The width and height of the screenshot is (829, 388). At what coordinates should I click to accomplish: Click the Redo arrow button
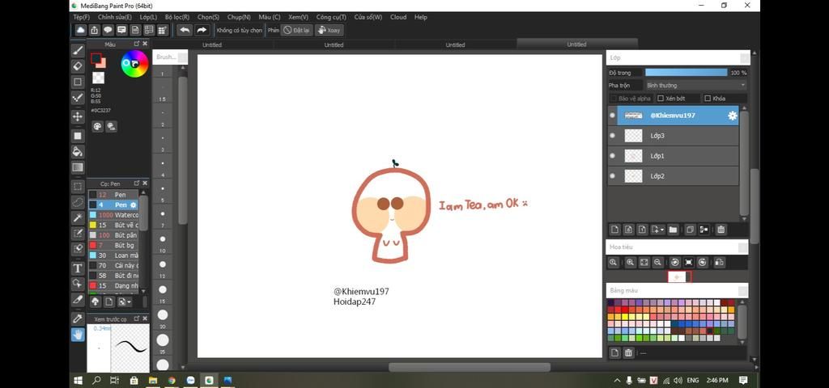point(202,30)
